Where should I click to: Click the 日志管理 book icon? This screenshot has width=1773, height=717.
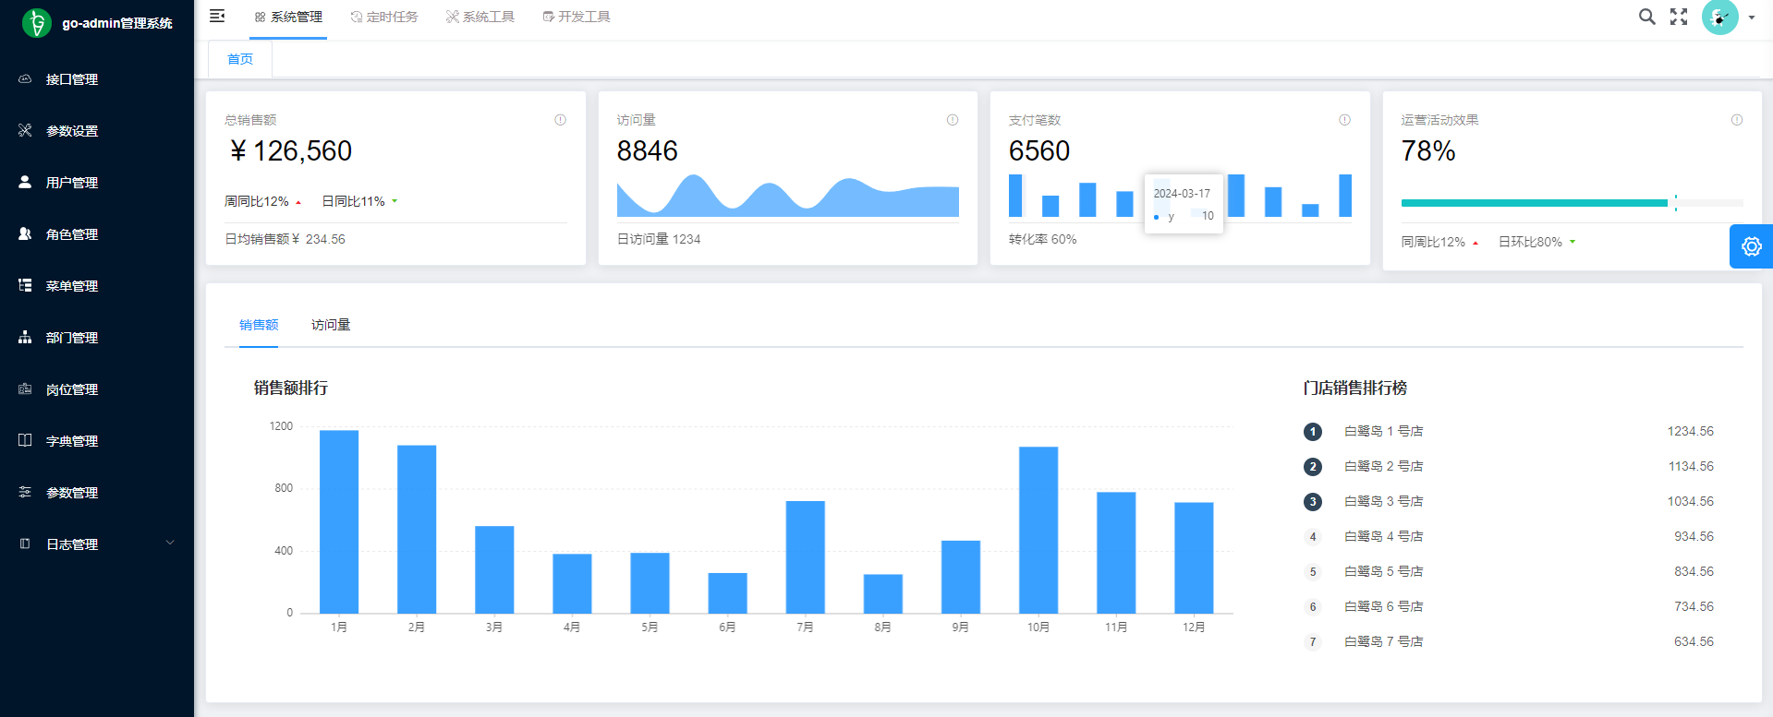(x=25, y=544)
